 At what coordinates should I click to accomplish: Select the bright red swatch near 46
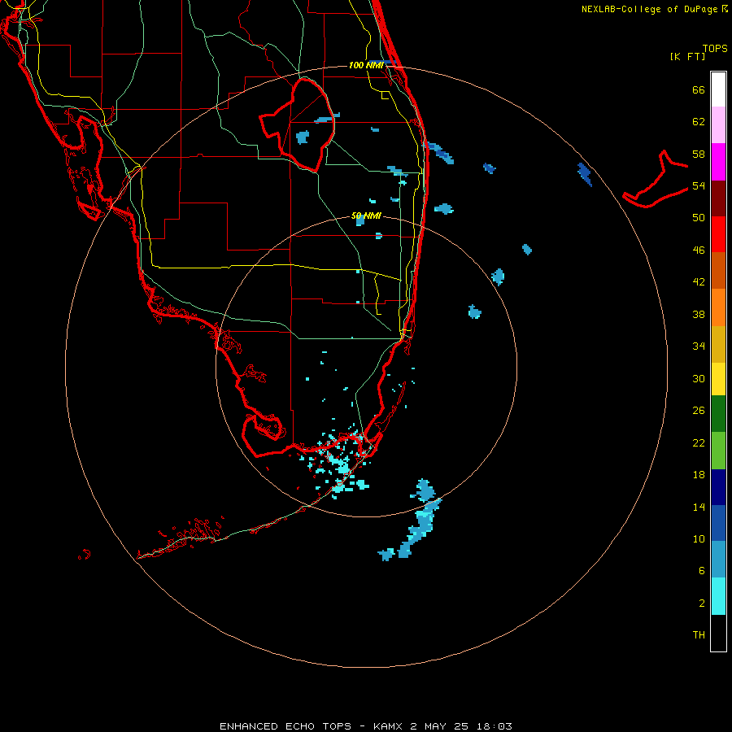click(718, 234)
